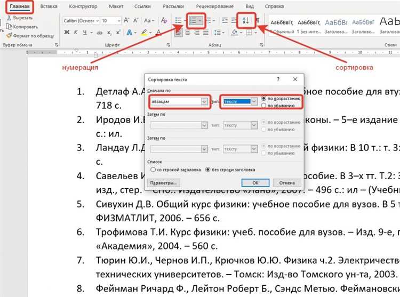
Task: Click the first line indent ruler marker
Action: 76,50
